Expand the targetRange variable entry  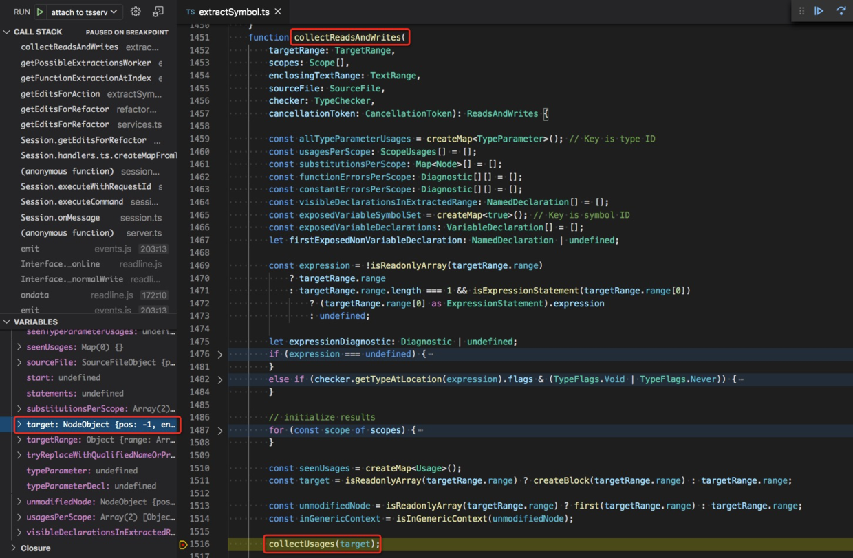(19, 440)
